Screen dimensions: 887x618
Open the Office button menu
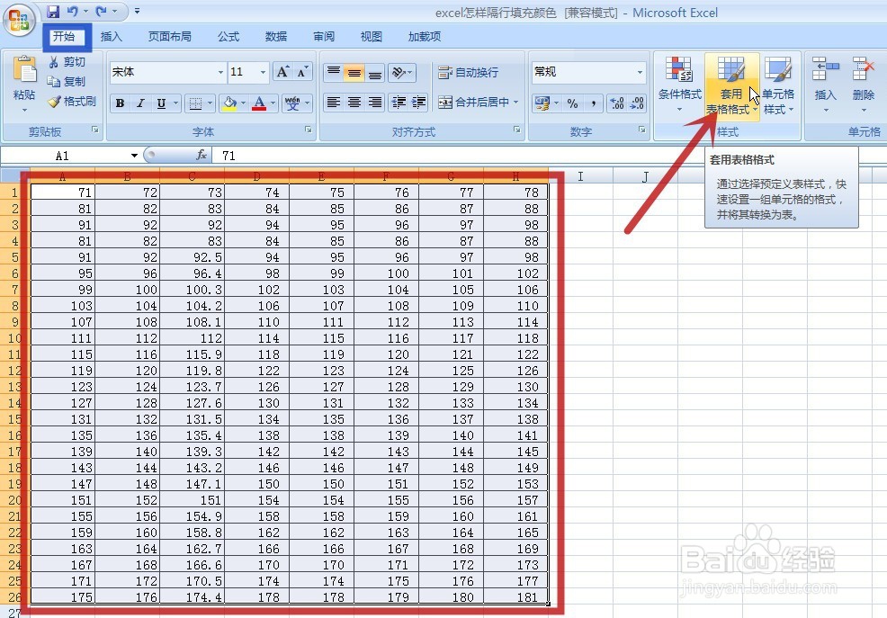tap(19, 21)
